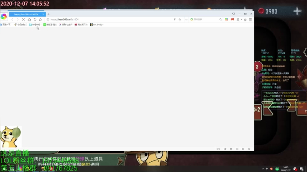Click the status bar trash icon
Viewport: 307px width, 172px height.
pos(231,149)
